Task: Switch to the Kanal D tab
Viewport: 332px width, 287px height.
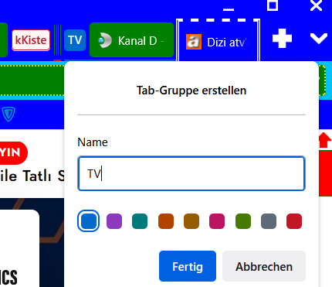Action: (131, 40)
